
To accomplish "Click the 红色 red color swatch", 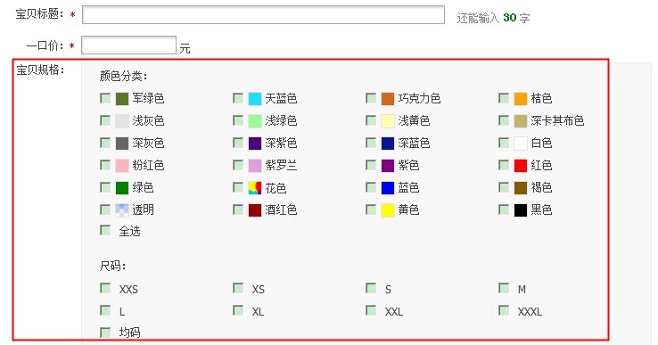I will pyautogui.click(x=521, y=165).
